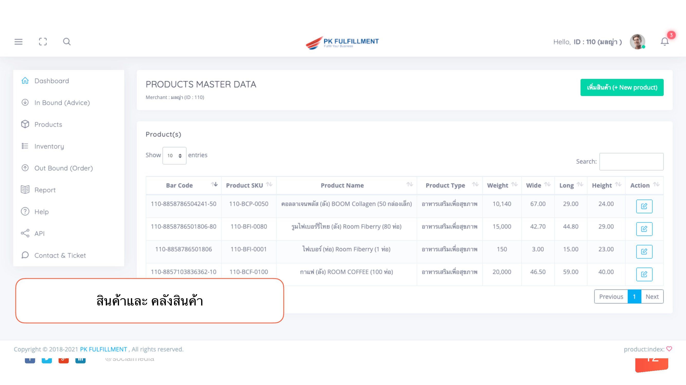686x385 pixels.
Task: Go to Out Bound (Order) menu
Action: [x=63, y=168]
